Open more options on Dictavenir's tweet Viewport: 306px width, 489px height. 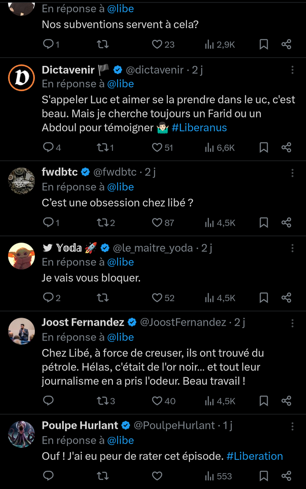[292, 70]
